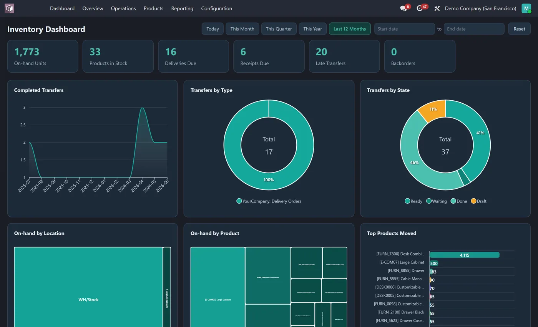
Task: Open the Inventory app home icon
Action: click(9, 8)
